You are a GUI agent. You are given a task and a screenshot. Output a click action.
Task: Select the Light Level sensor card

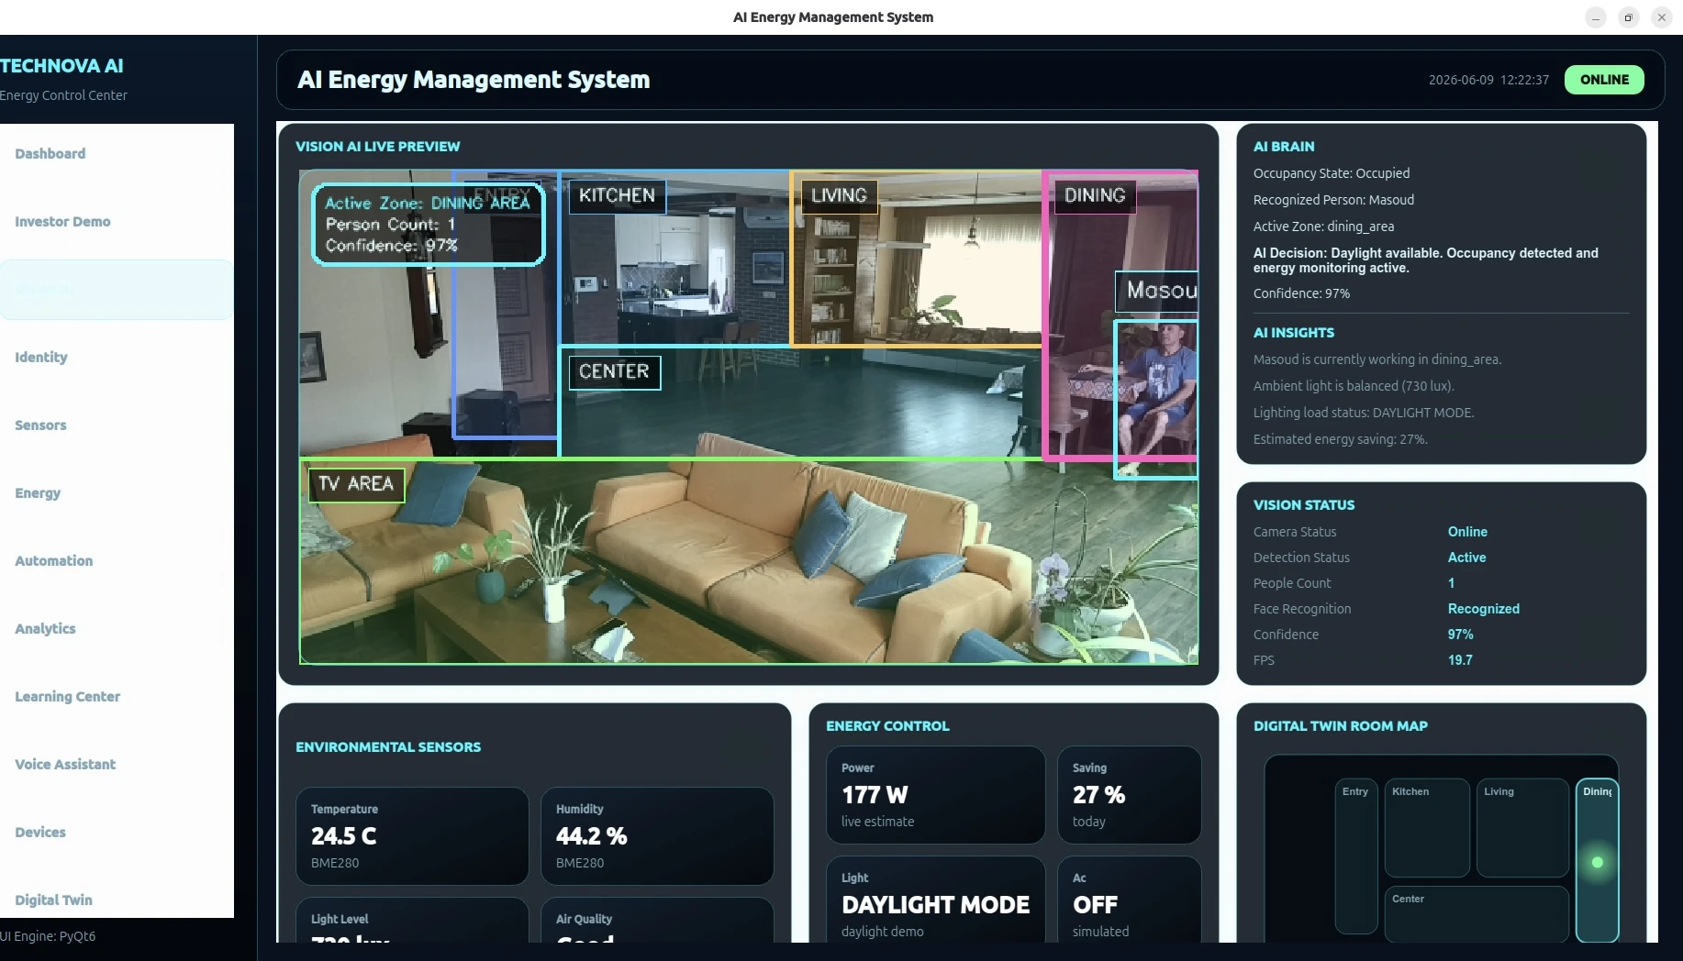(x=412, y=921)
